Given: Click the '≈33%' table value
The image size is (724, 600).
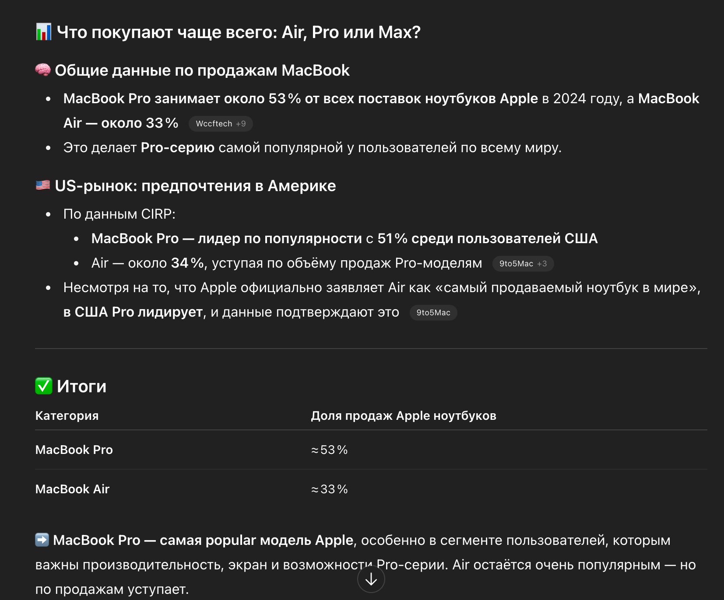Looking at the screenshot, I should [x=329, y=489].
